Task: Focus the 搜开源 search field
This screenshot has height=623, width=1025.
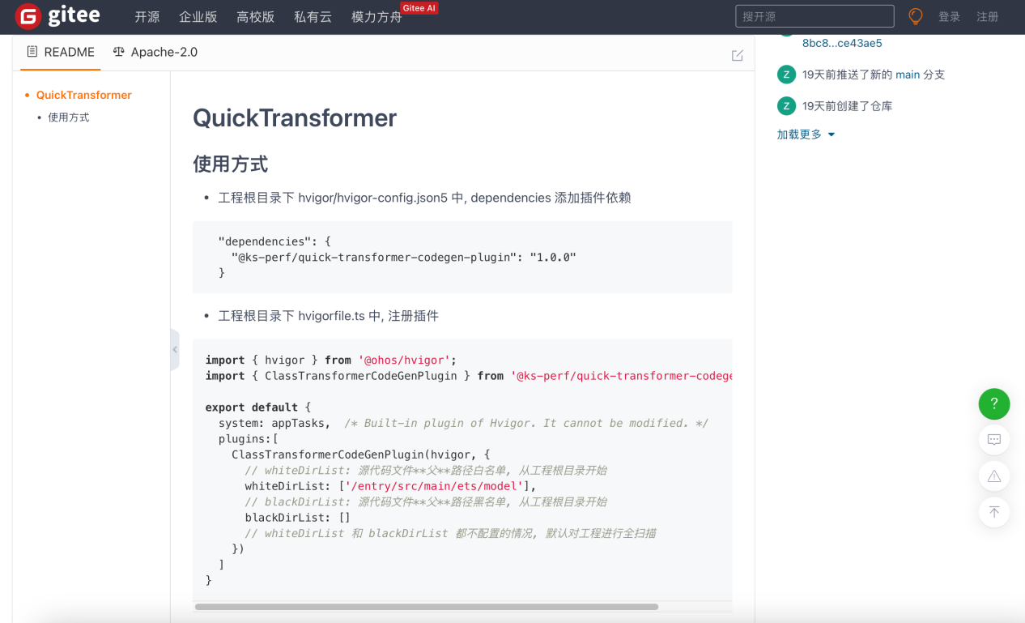Action: (x=814, y=16)
